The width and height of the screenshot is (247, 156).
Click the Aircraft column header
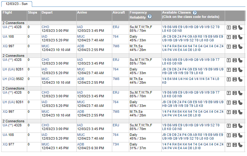(119, 13)
